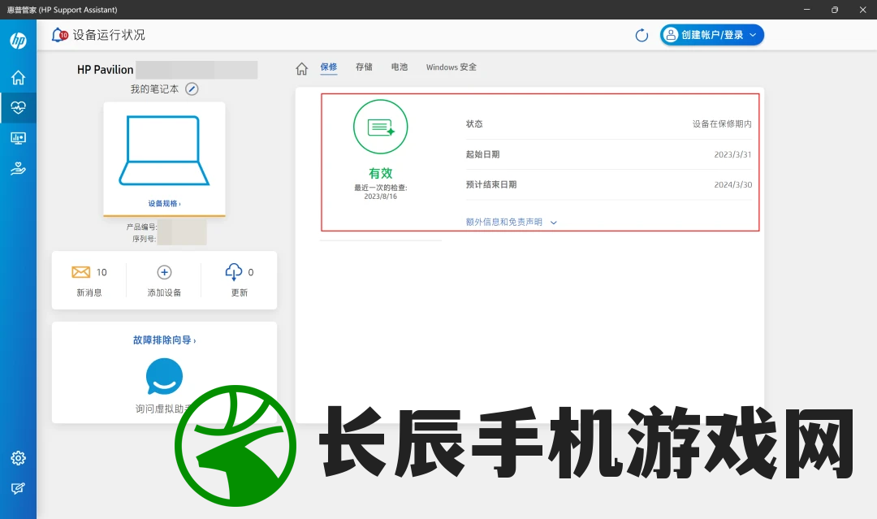Expand 额外信息和免责声明 section
This screenshot has width=877, height=519.
(x=512, y=222)
